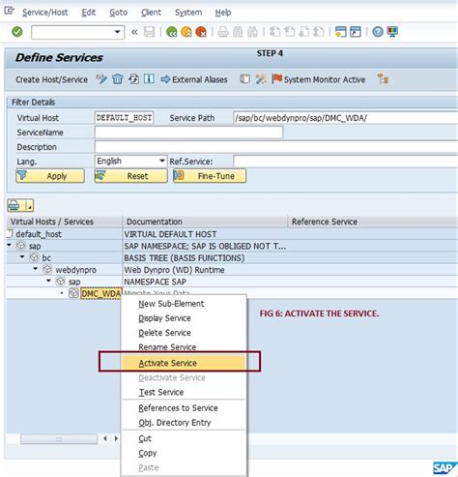Open the Service/Host menu
The height and width of the screenshot is (477, 458).
point(45,13)
